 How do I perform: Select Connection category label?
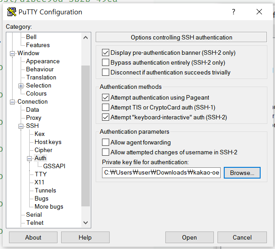(32, 101)
